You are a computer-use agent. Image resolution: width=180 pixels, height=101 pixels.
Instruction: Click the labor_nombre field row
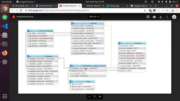coord(82,87)
